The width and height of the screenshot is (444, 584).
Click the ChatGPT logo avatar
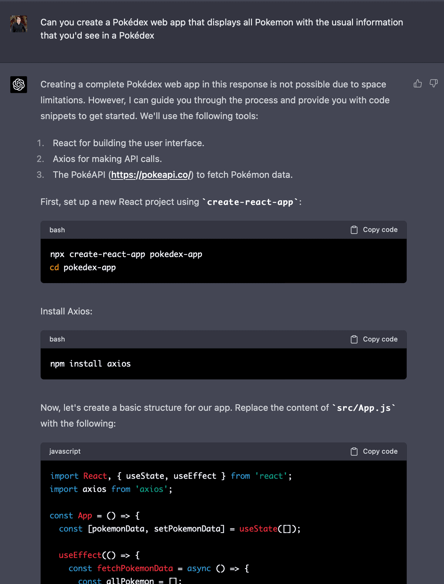(x=18, y=85)
